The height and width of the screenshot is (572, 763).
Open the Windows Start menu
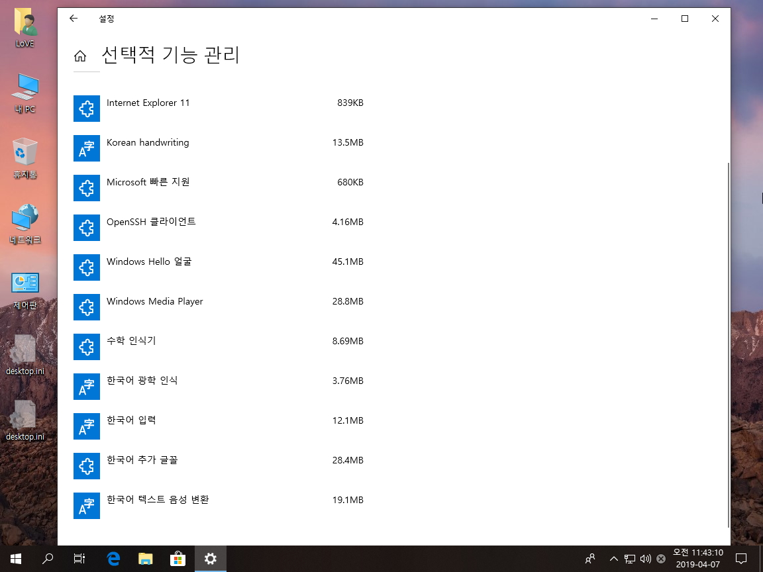click(16, 558)
